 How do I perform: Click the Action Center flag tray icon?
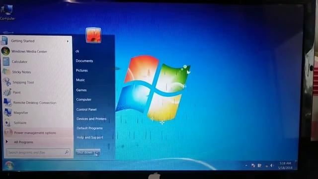click(253, 166)
